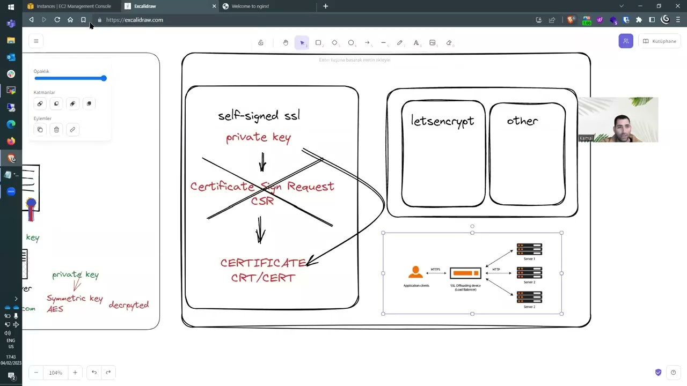Close the Excalidraw browser tab
Screen dimensions: 687x386
pyautogui.click(x=214, y=6)
